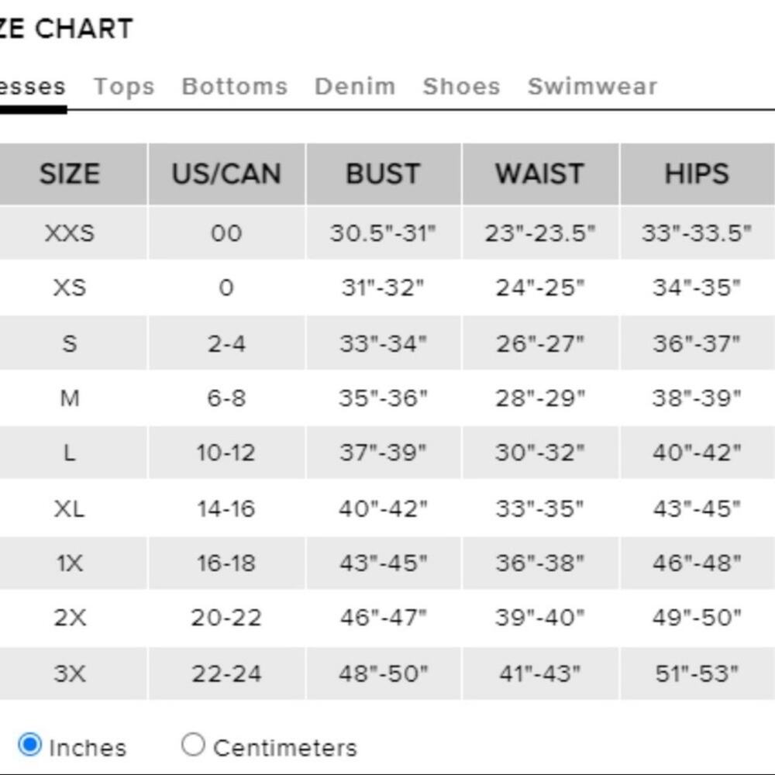The width and height of the screenshot is (775, 775).
Task: Click the Inches label text
Action: (88, 748)
